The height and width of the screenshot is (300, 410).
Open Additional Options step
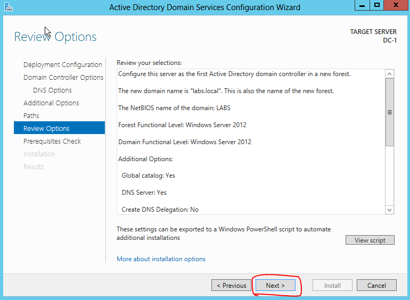point(51,103)
